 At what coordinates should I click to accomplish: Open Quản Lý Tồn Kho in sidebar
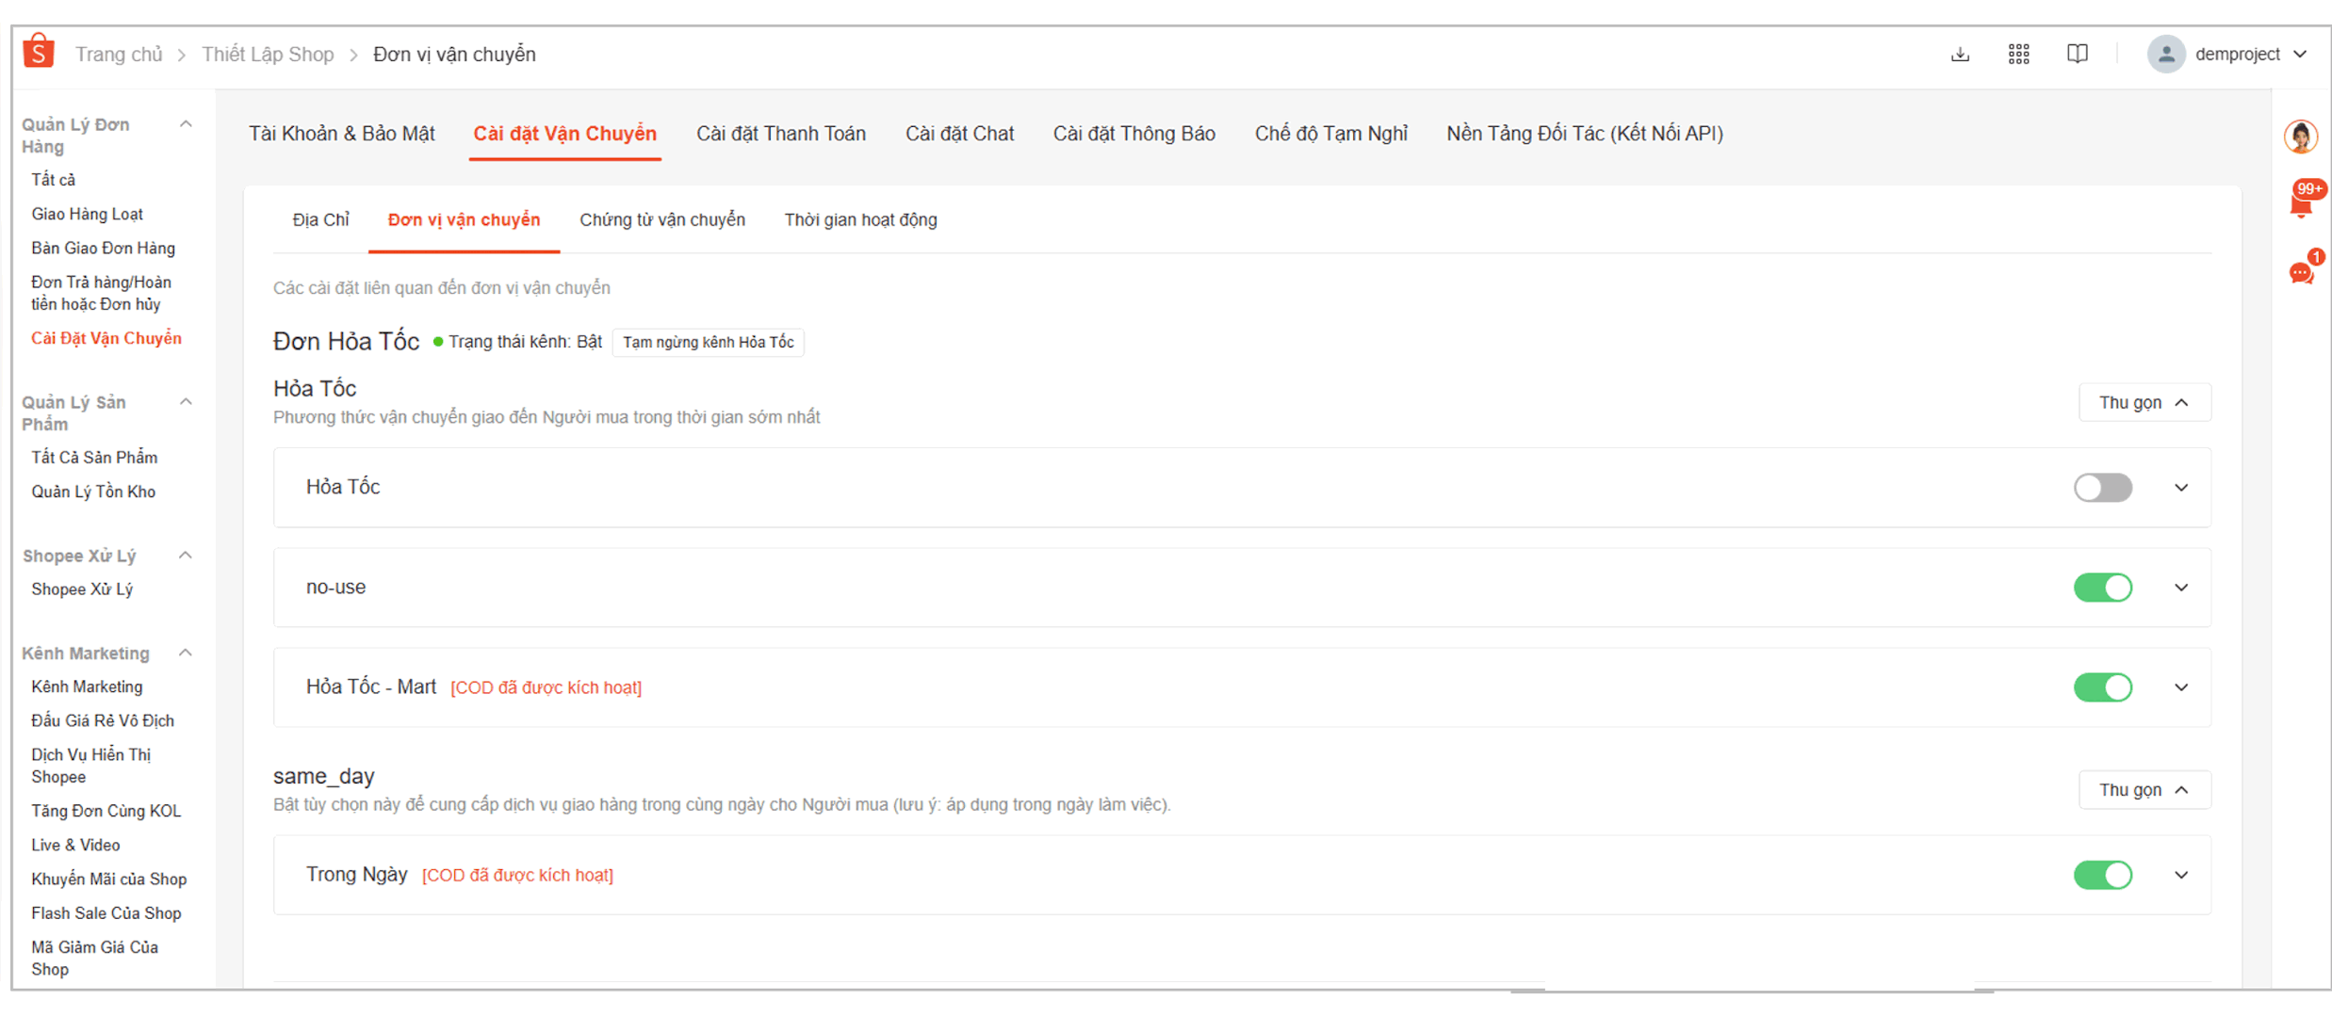[x=93, y=492]
